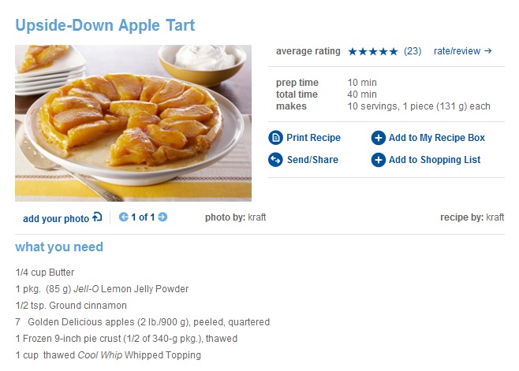Click the Send/Share arrows icon
Screen dimensions: 519x371
click(x=275, y=160)
